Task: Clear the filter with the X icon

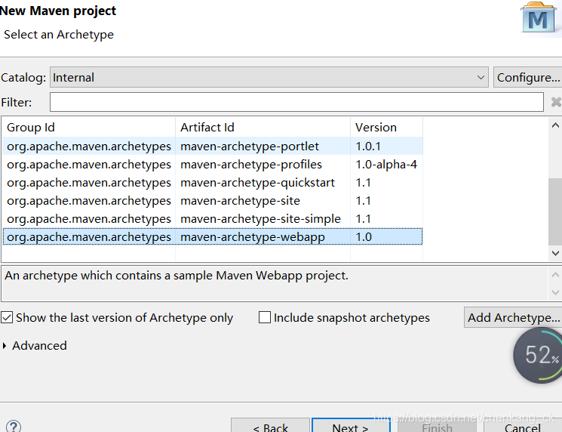Action: click(x=556, y=102)
